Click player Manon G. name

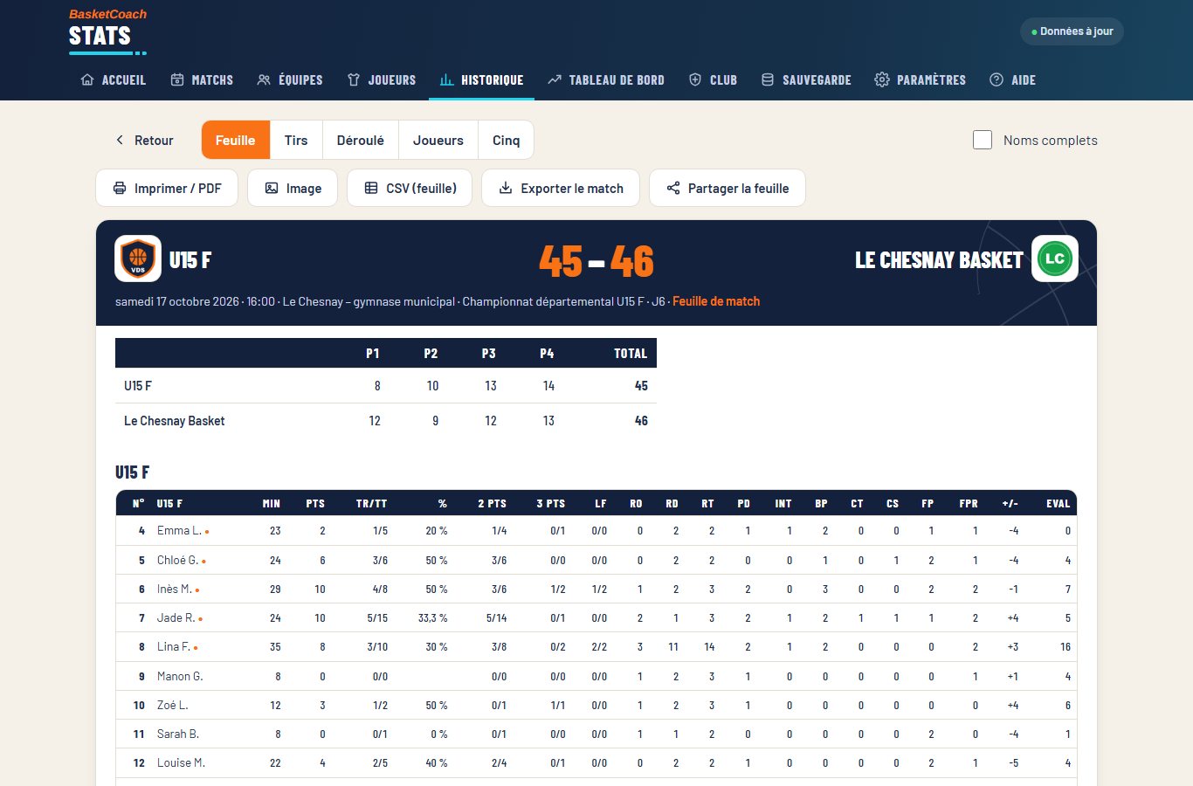(x=180, y=676)
